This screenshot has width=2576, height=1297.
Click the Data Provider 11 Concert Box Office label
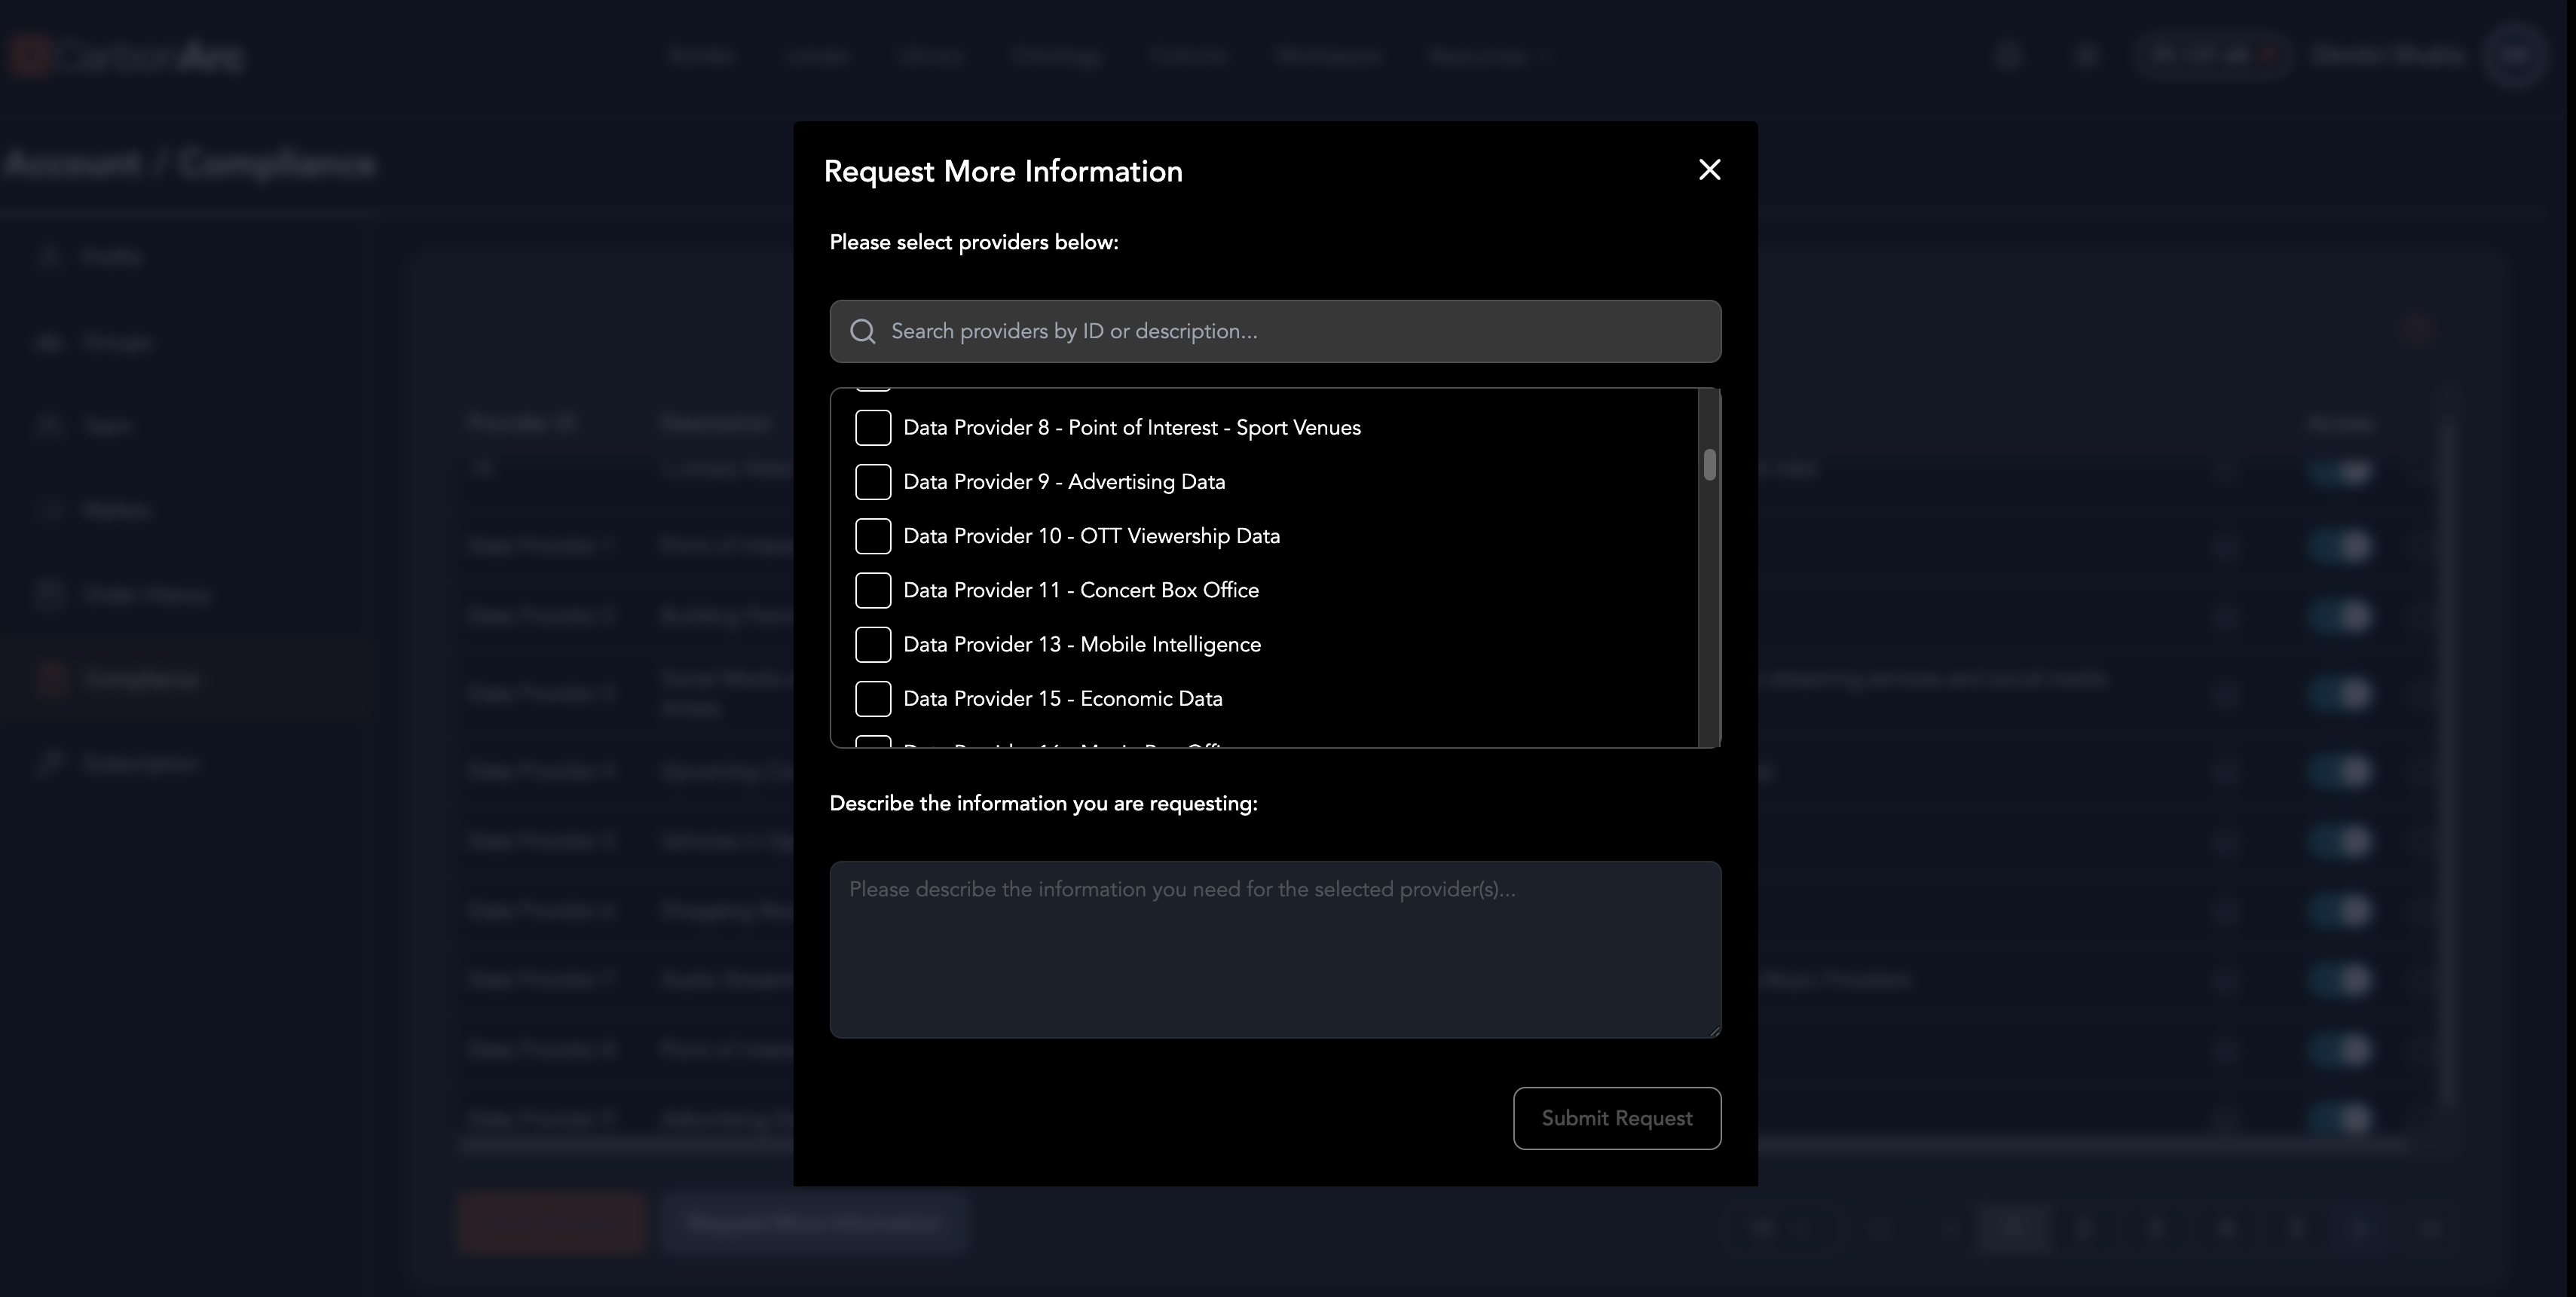(x=1080, y=591)
